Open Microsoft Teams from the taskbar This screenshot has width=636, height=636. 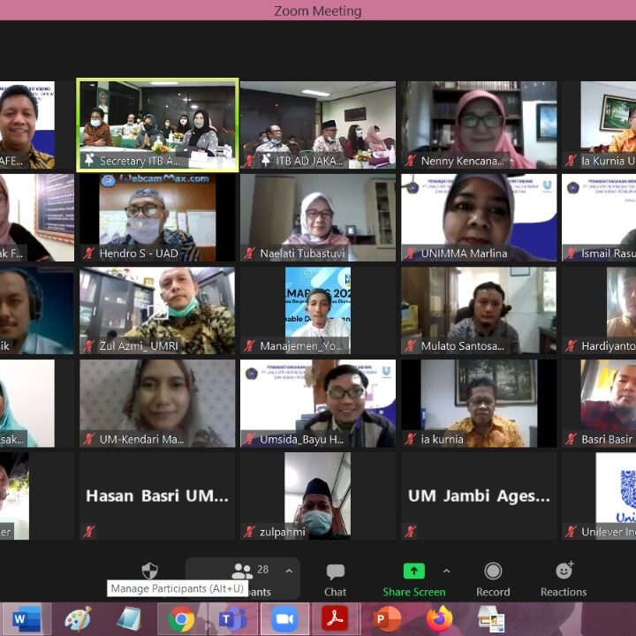pos(232,619)
